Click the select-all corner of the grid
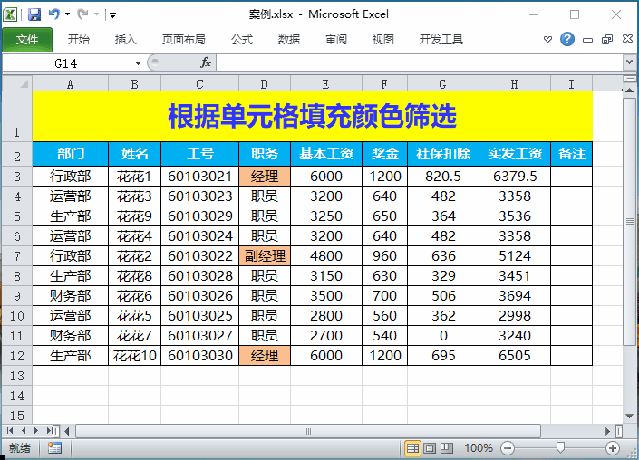This screenshot has height=460, width=639. click(x=16, y=83)
